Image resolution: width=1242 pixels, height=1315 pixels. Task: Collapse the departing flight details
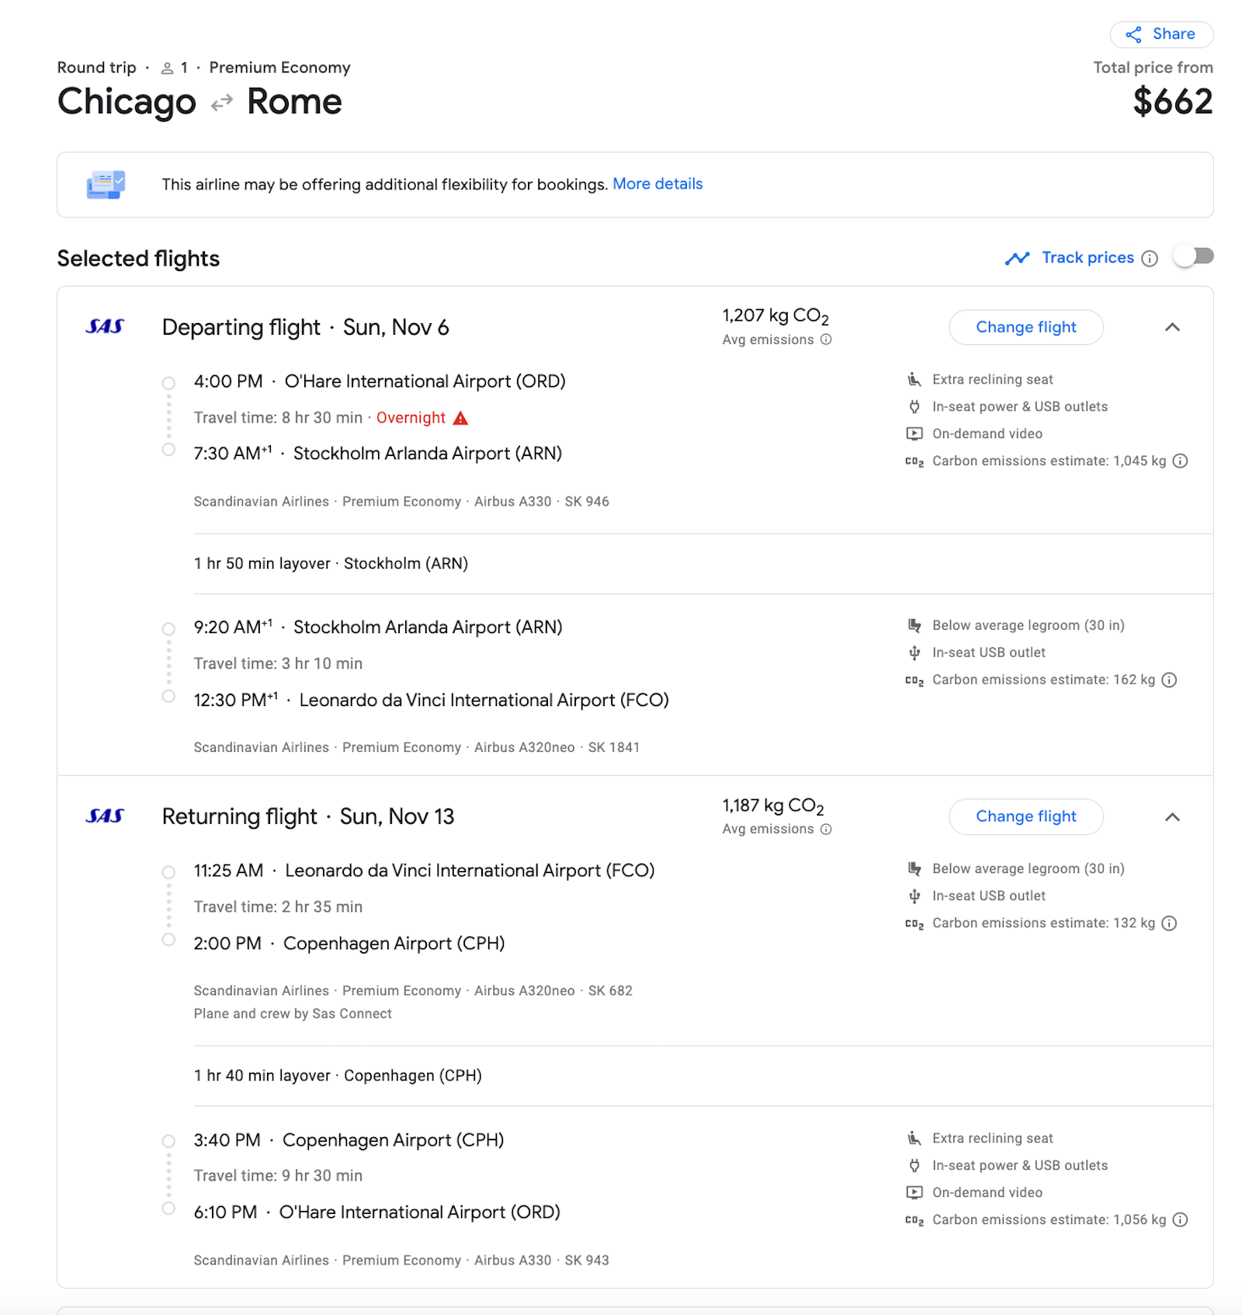click(1173, 327)
